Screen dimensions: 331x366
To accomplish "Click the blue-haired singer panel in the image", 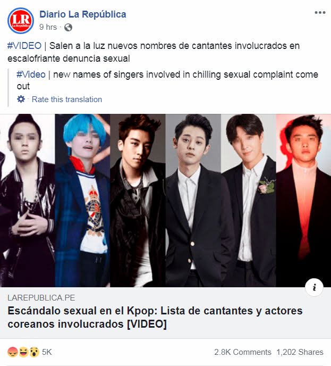I will coord(82,201).
